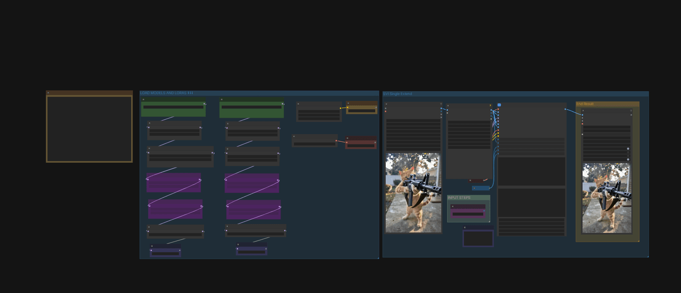Collapse the brown note node on the far left
This screenshot has width=681, height=293.
click(x=48, y=93)
